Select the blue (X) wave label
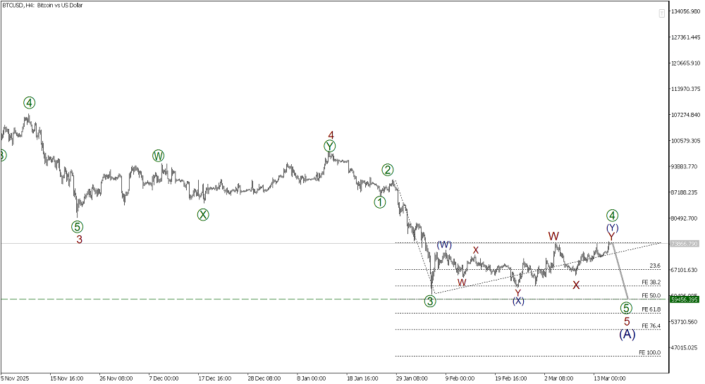Image resolution: width=705 pixels, height=384 pixels. [518, 301]
